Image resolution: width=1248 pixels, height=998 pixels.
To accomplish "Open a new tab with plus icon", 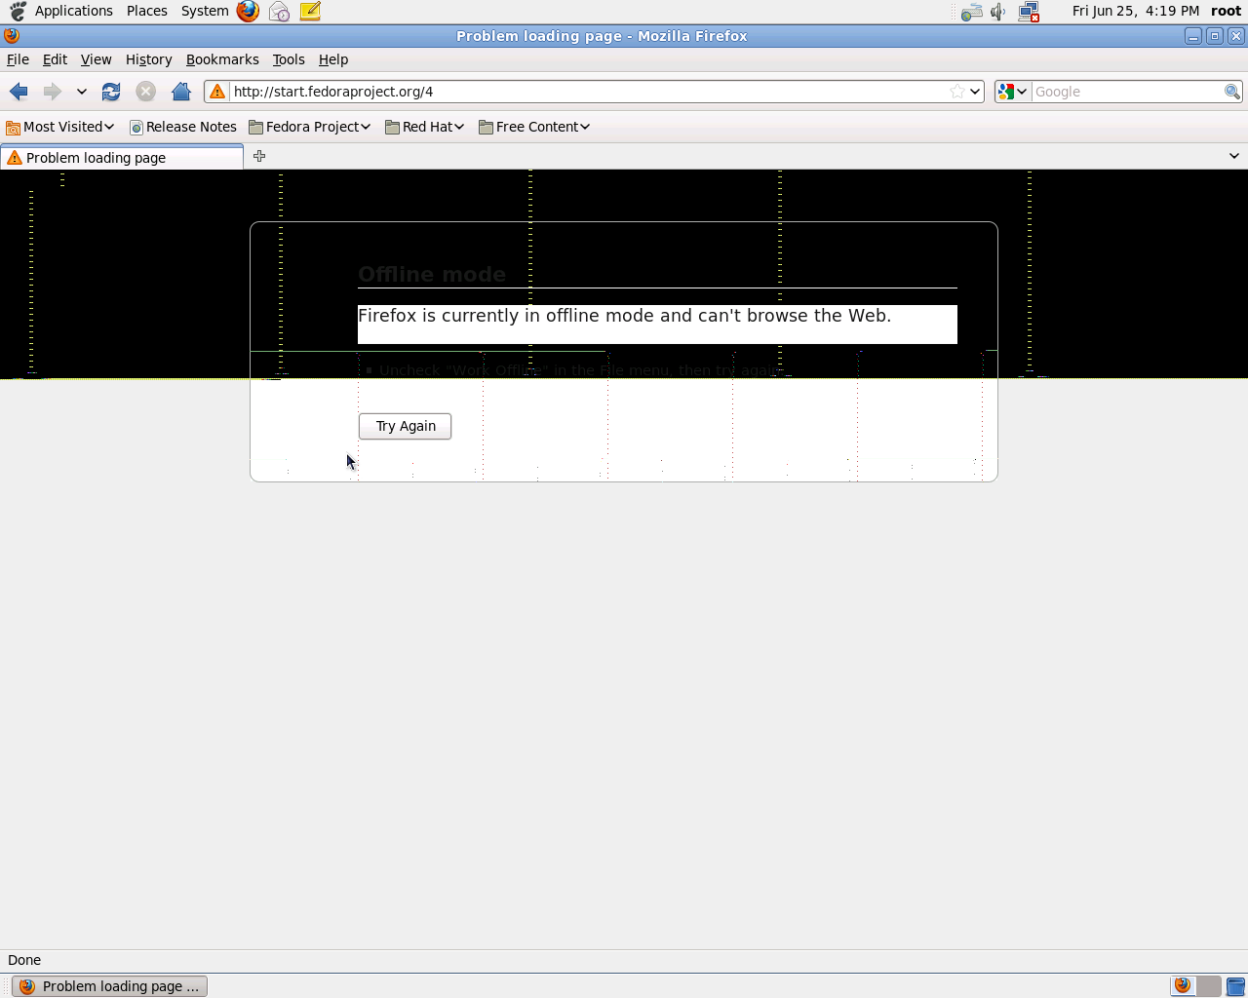I will coord(259,156).
